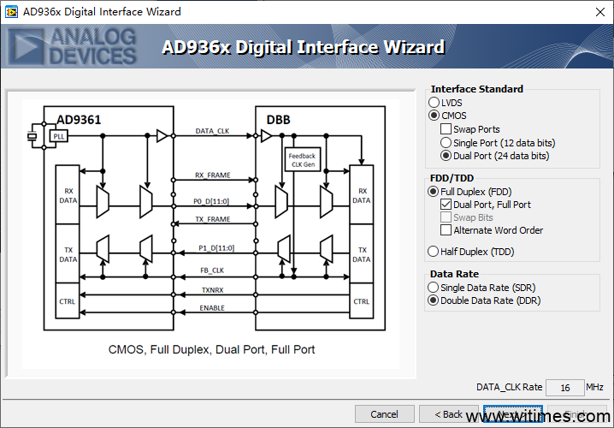The width and height of the screenshot is (614, 428).
Task: Select Single Data Rate (SDR)
Action: tap(434, 288)
